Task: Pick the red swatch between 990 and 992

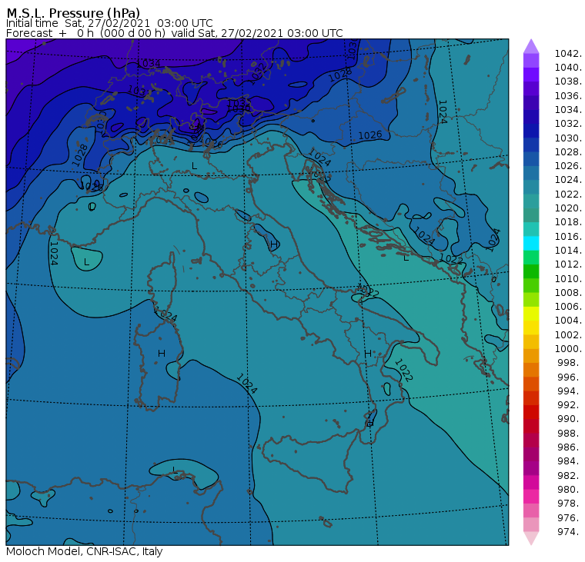Action: click(531, 412)
